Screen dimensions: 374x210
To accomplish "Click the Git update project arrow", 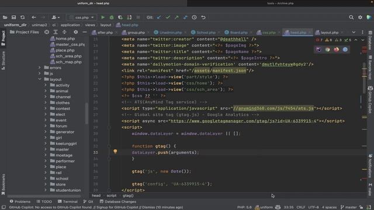I will coord(159,17).
